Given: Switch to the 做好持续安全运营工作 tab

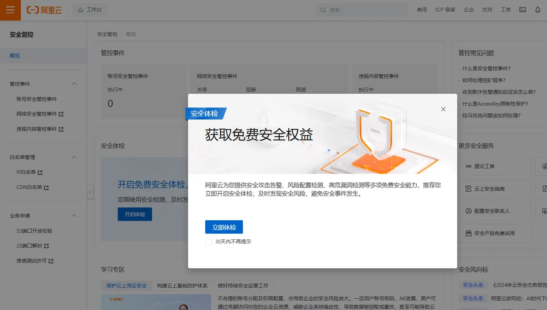Looking at the screenshot, I should click(x=243, y=286).
